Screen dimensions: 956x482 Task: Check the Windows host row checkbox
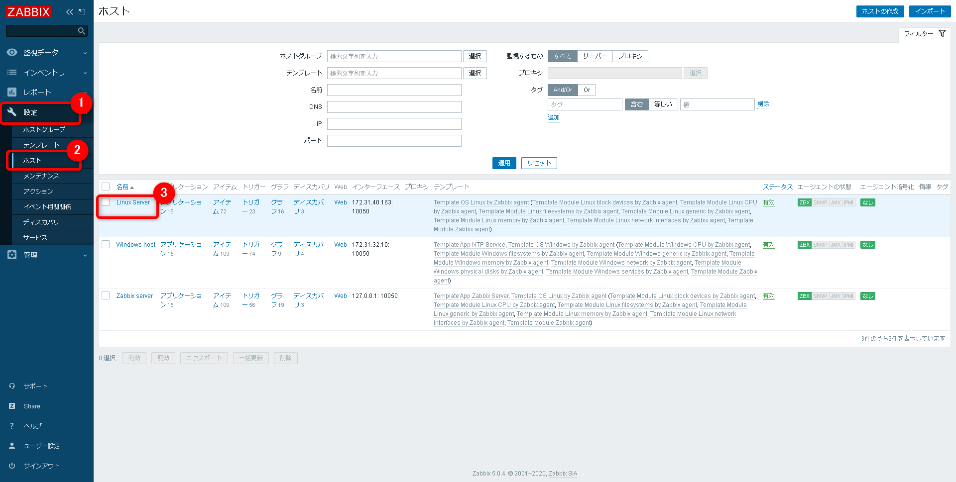[106, 244]
